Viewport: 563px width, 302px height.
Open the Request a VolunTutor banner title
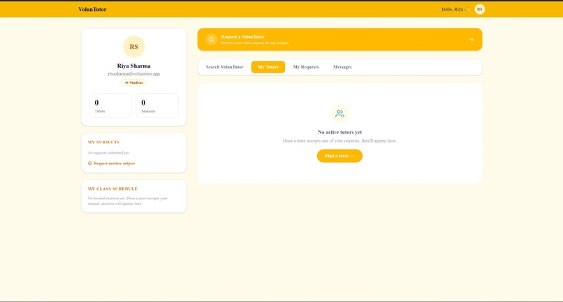click(242, 36)
